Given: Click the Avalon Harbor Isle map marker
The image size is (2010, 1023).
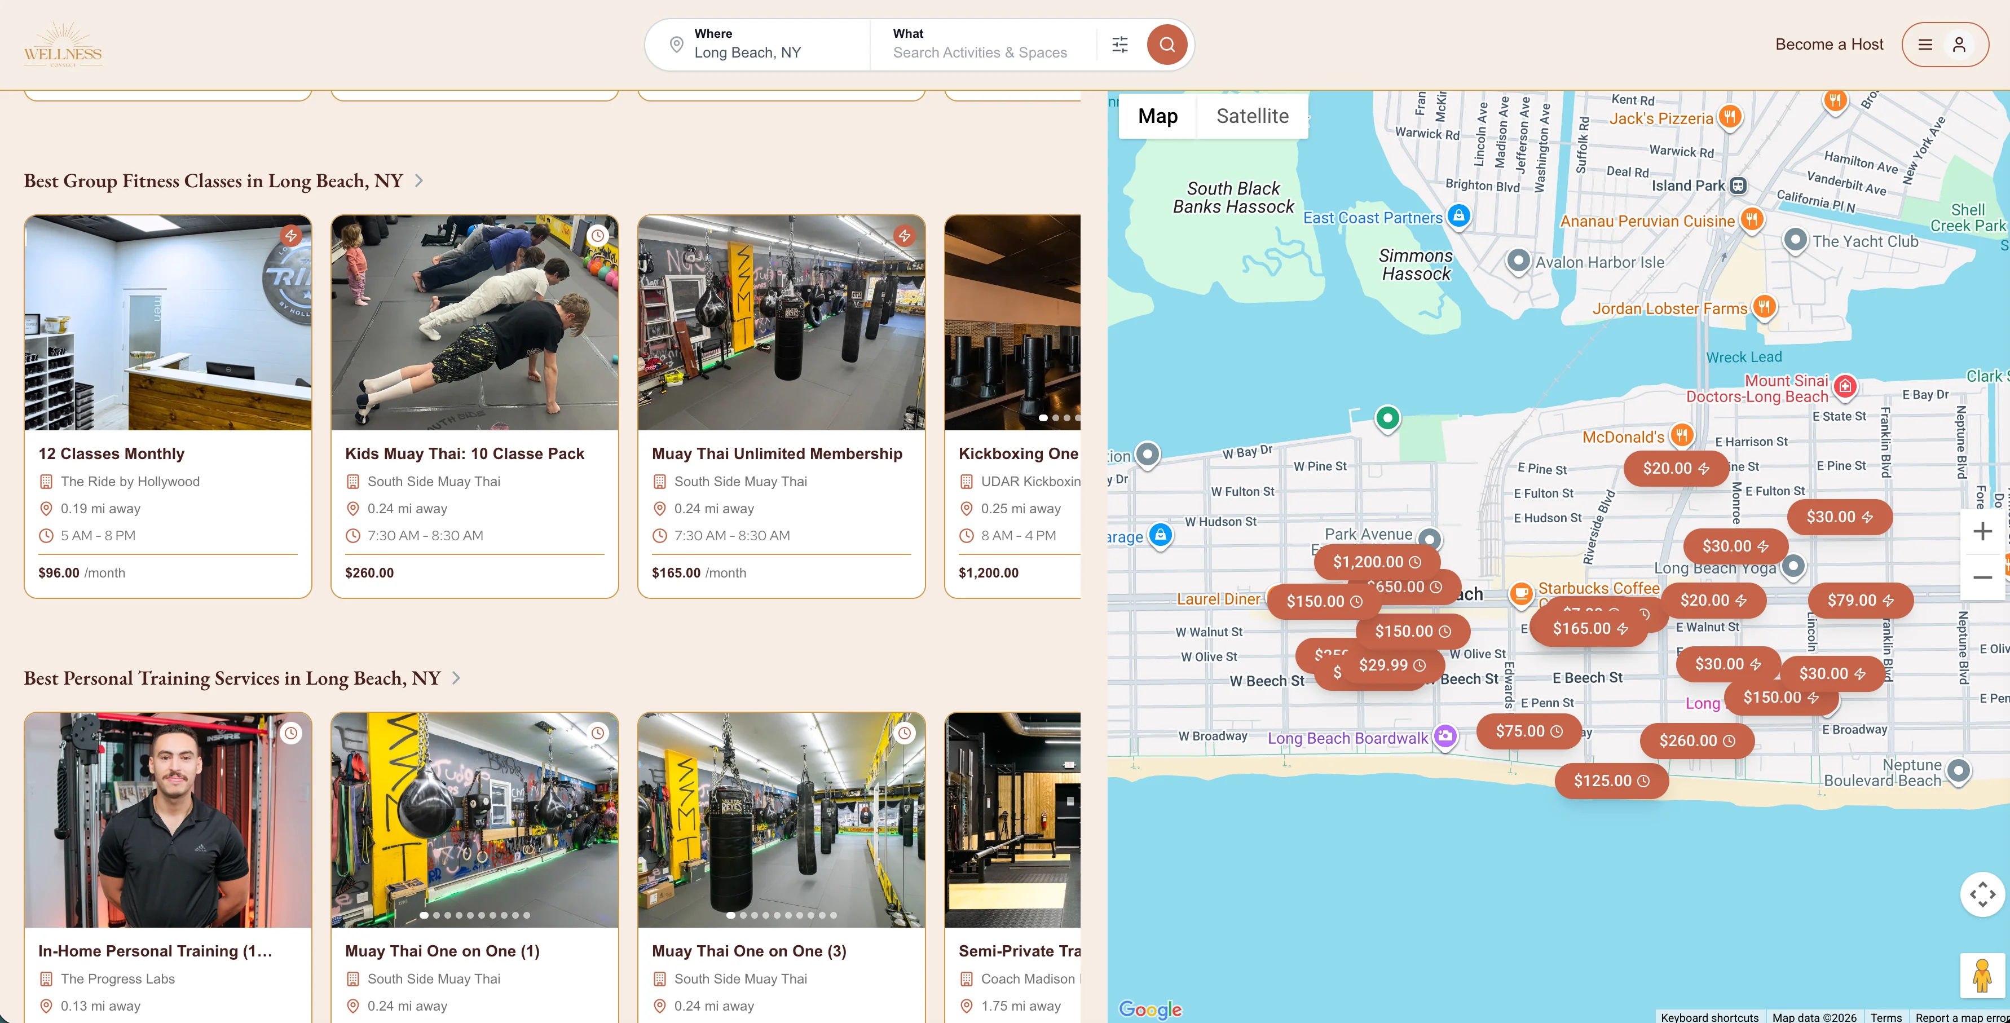Looking at the screenshot, I should click(1518, 261).
